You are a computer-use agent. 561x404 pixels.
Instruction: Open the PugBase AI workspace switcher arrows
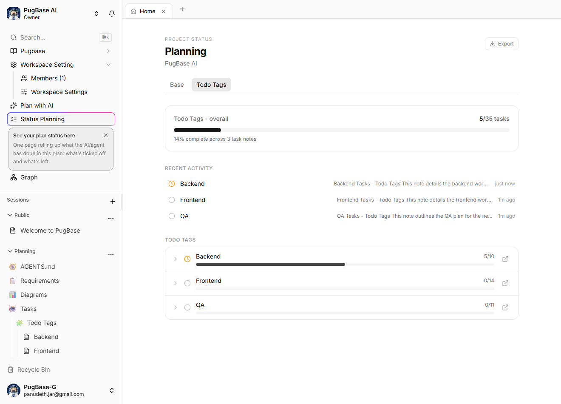coord(96,14)
